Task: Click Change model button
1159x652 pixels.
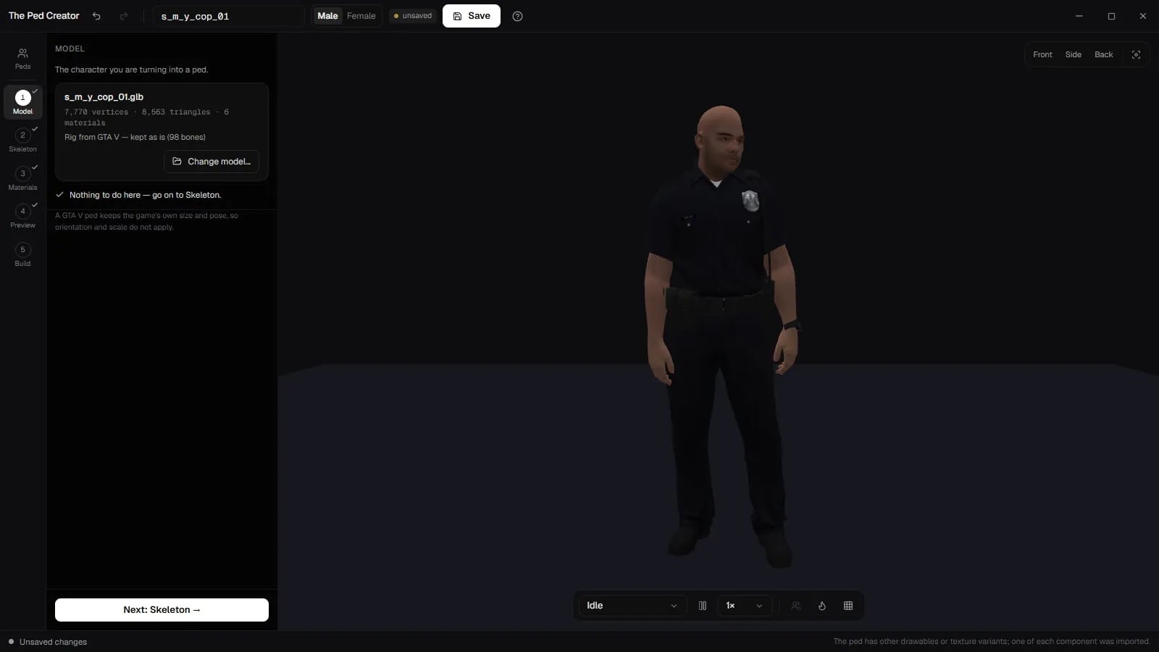Action: pos(212,162)
